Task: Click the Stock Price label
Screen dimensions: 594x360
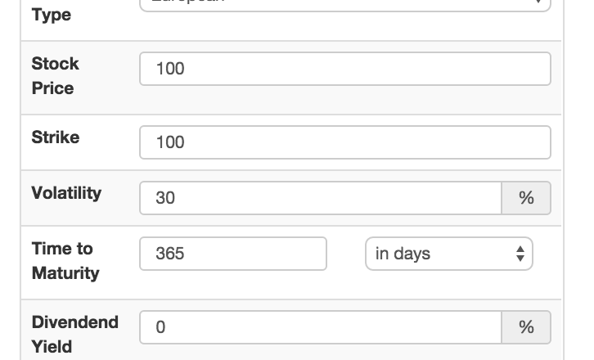Action: pos(55,75)
